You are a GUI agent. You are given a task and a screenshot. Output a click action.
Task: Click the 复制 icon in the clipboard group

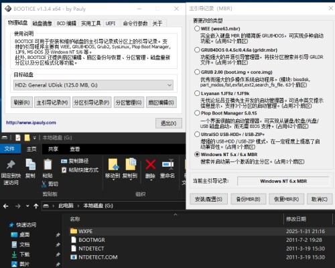point(30,164)
